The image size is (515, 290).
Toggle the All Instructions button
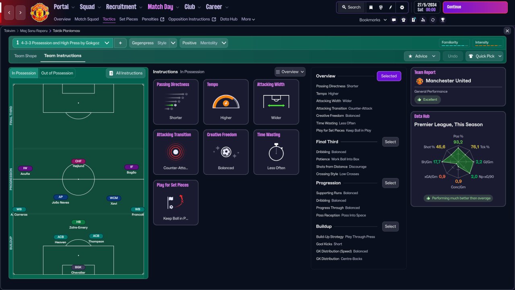(126, 73)
